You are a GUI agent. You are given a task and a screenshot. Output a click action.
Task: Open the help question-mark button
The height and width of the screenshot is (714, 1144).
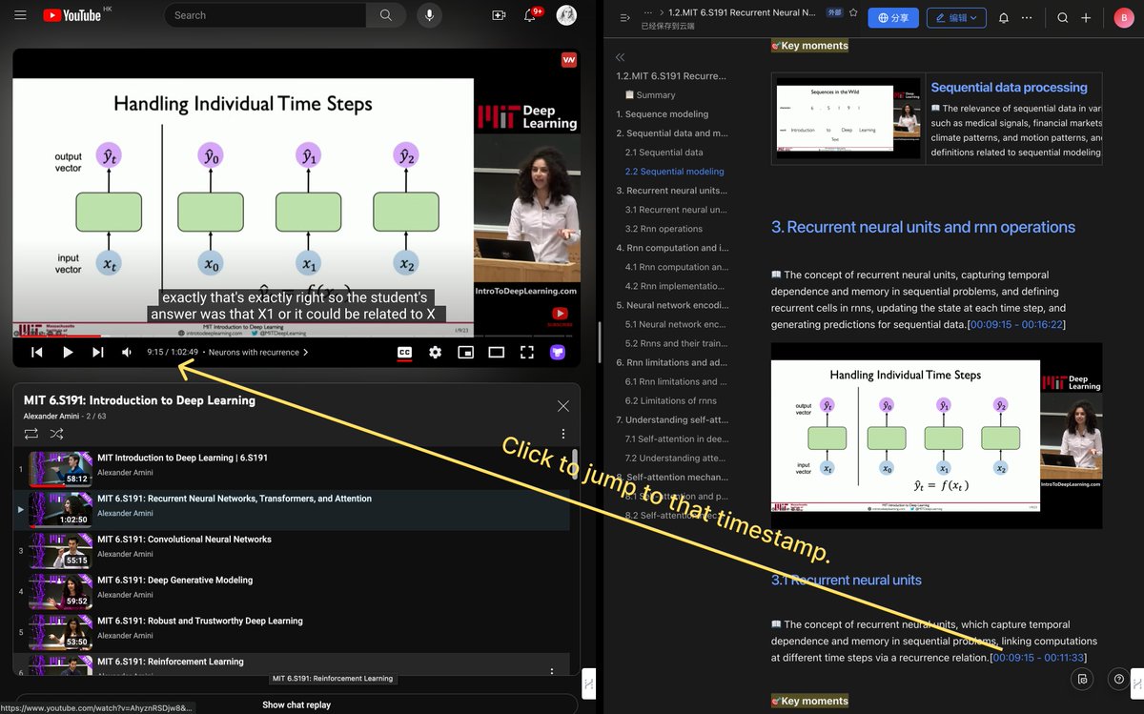[x=1118, y=679]
